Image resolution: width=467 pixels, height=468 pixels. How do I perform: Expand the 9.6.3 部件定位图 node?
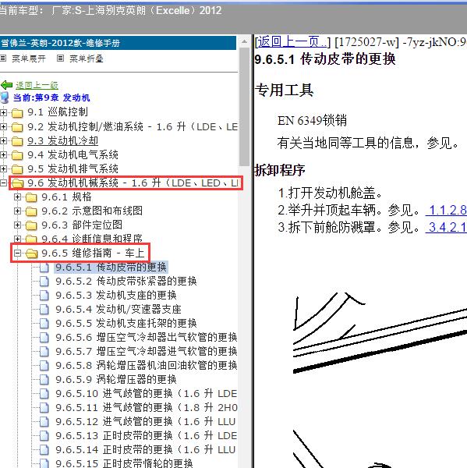(x=17, y=225)
